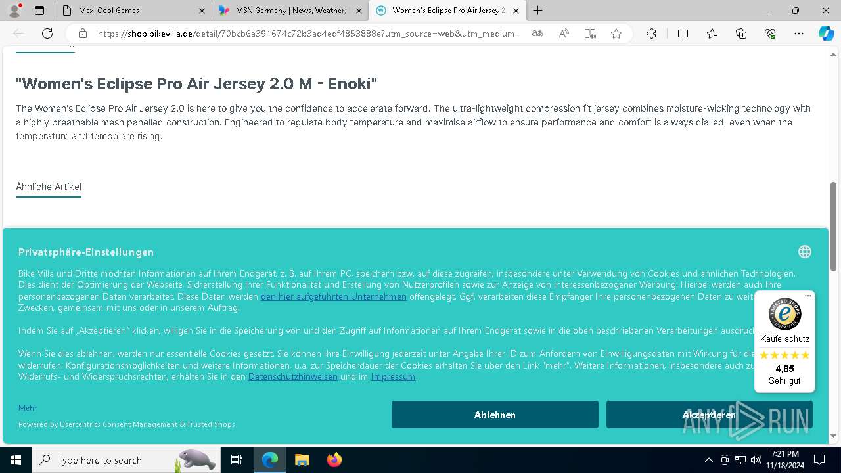Open the translate page icon
Screen dimensions: 841x473
pos(537,34)
